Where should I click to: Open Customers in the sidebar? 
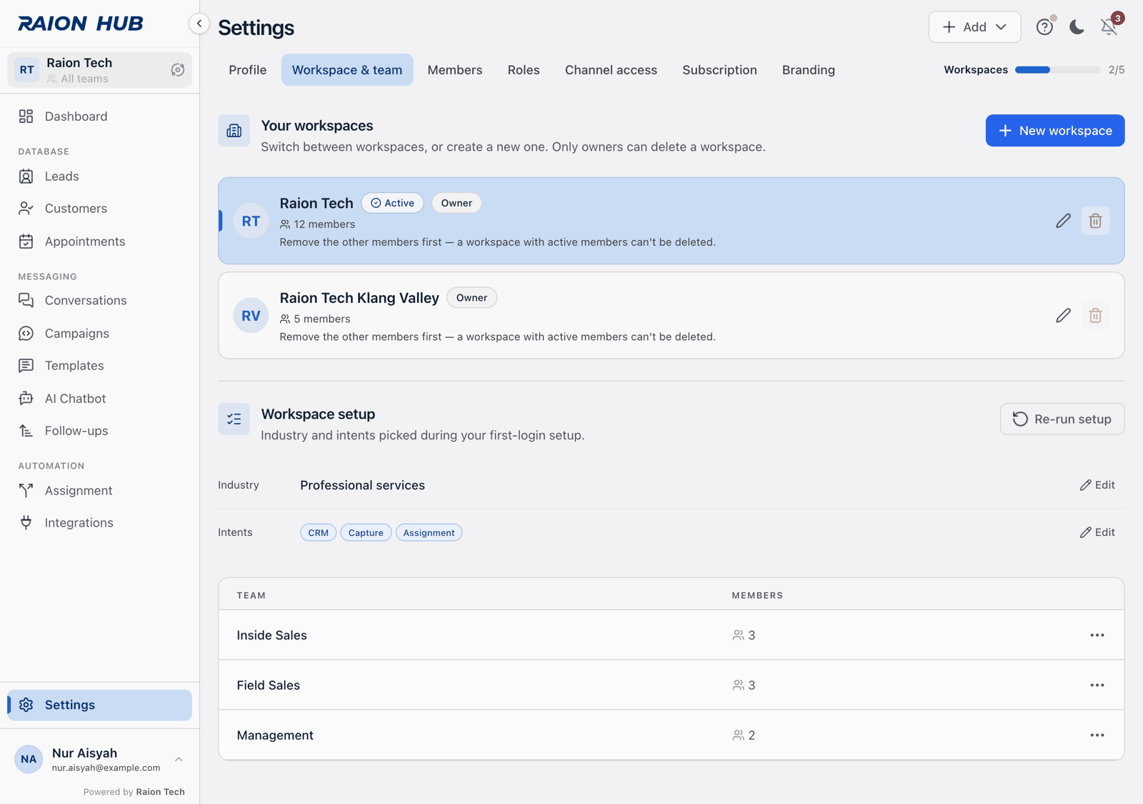(99, 209)
